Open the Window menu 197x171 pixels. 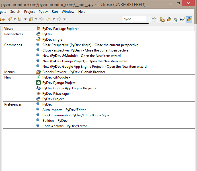click(x=68, y=12)
